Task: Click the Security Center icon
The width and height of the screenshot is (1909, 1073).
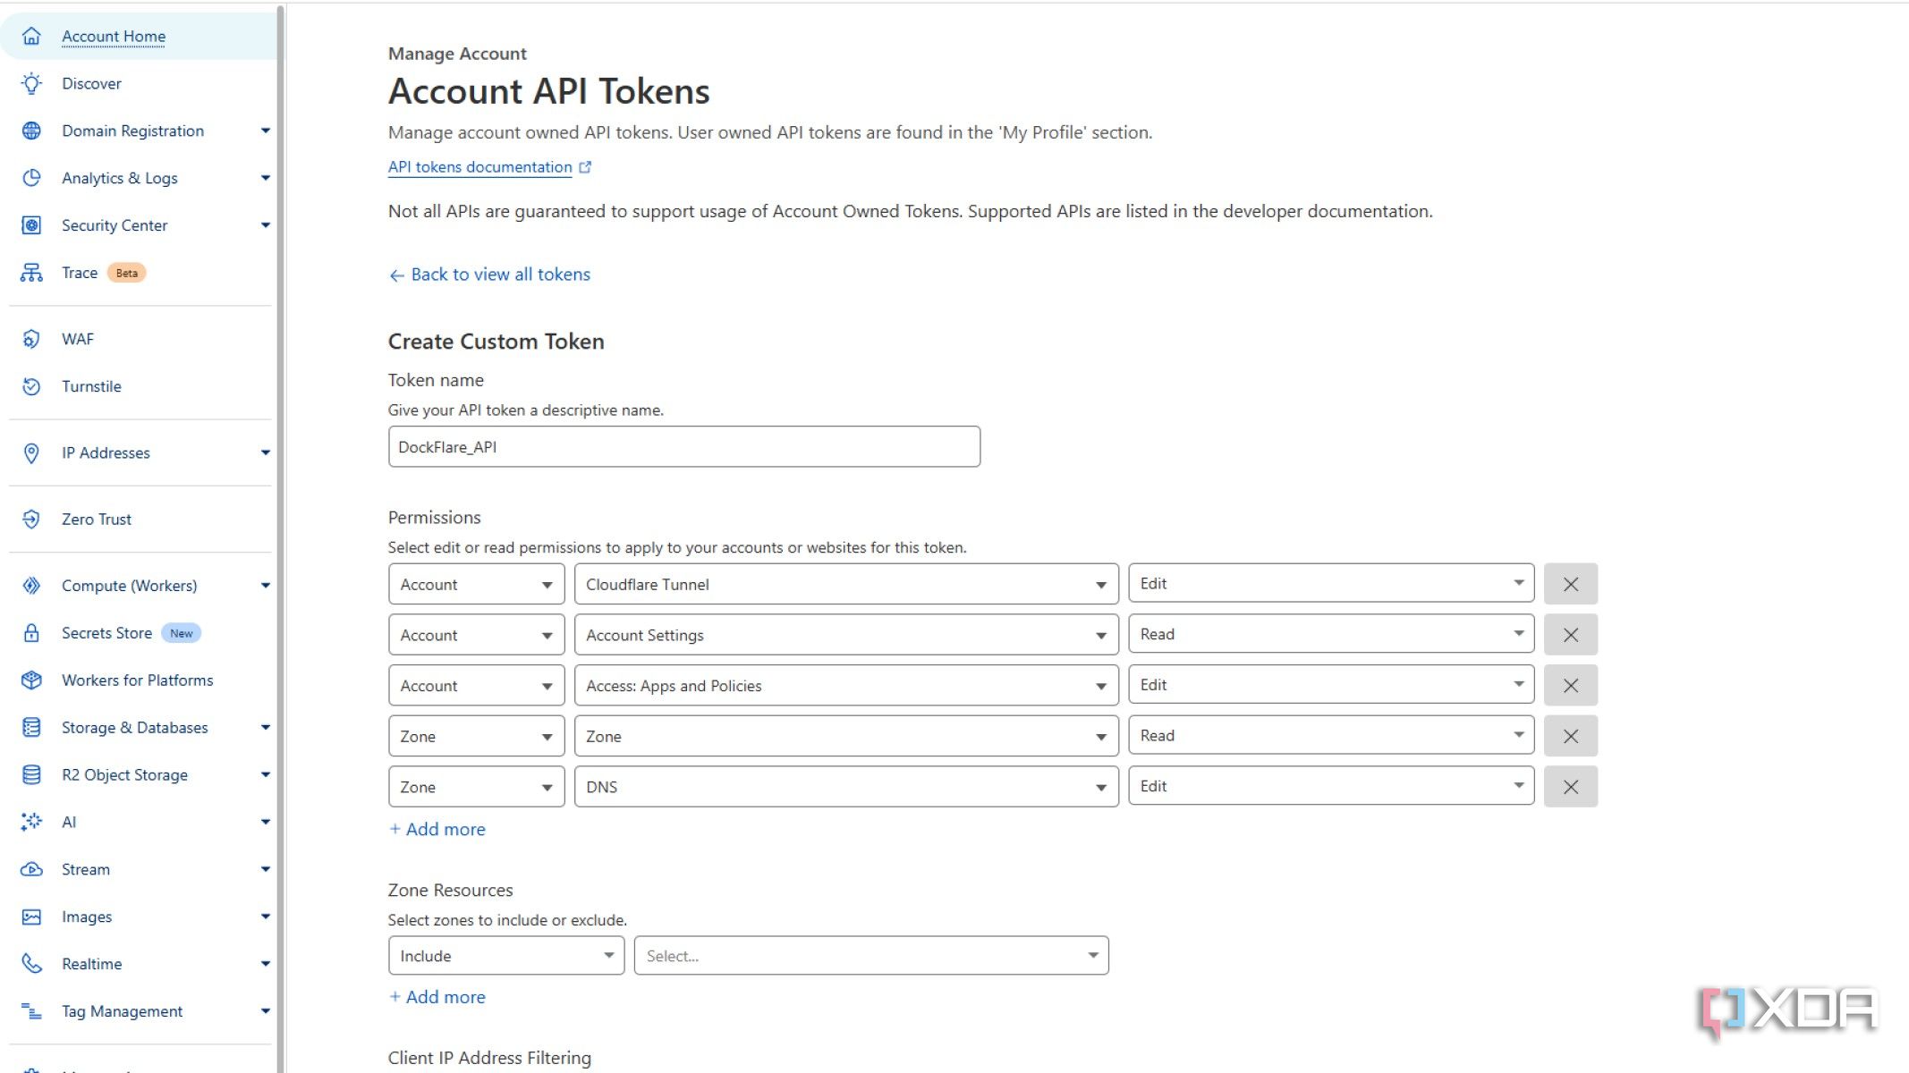Action: coord(31,225)
